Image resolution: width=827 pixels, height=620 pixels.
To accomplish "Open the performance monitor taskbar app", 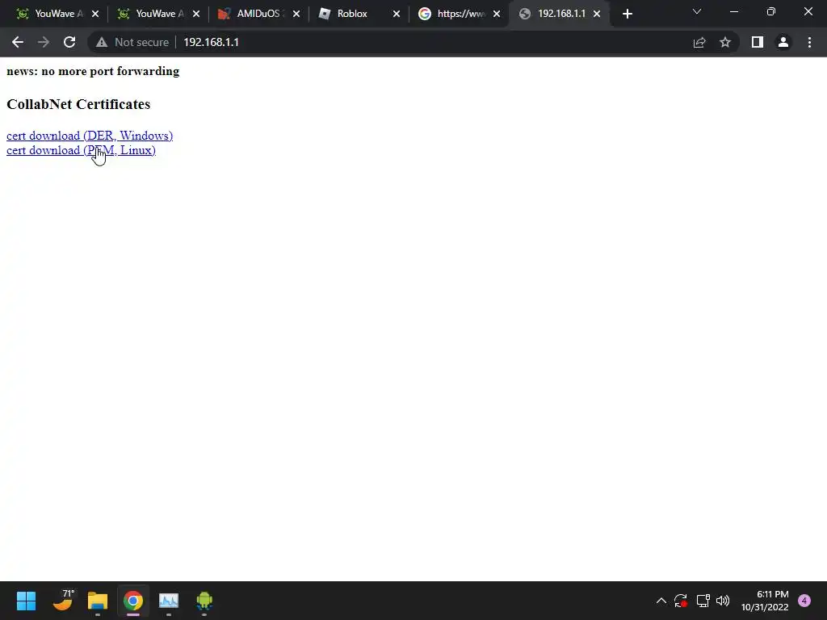I will (169, 601).
